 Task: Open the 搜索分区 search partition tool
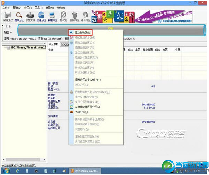(19, 17)
